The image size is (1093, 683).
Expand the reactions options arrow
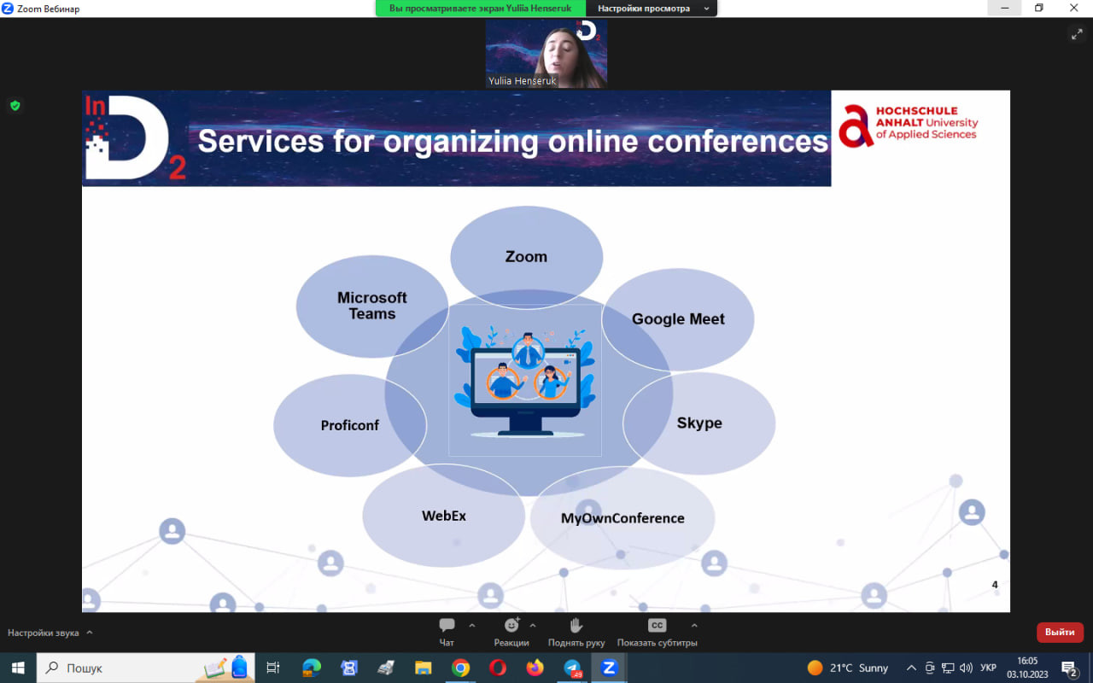[x=533, y=625]
